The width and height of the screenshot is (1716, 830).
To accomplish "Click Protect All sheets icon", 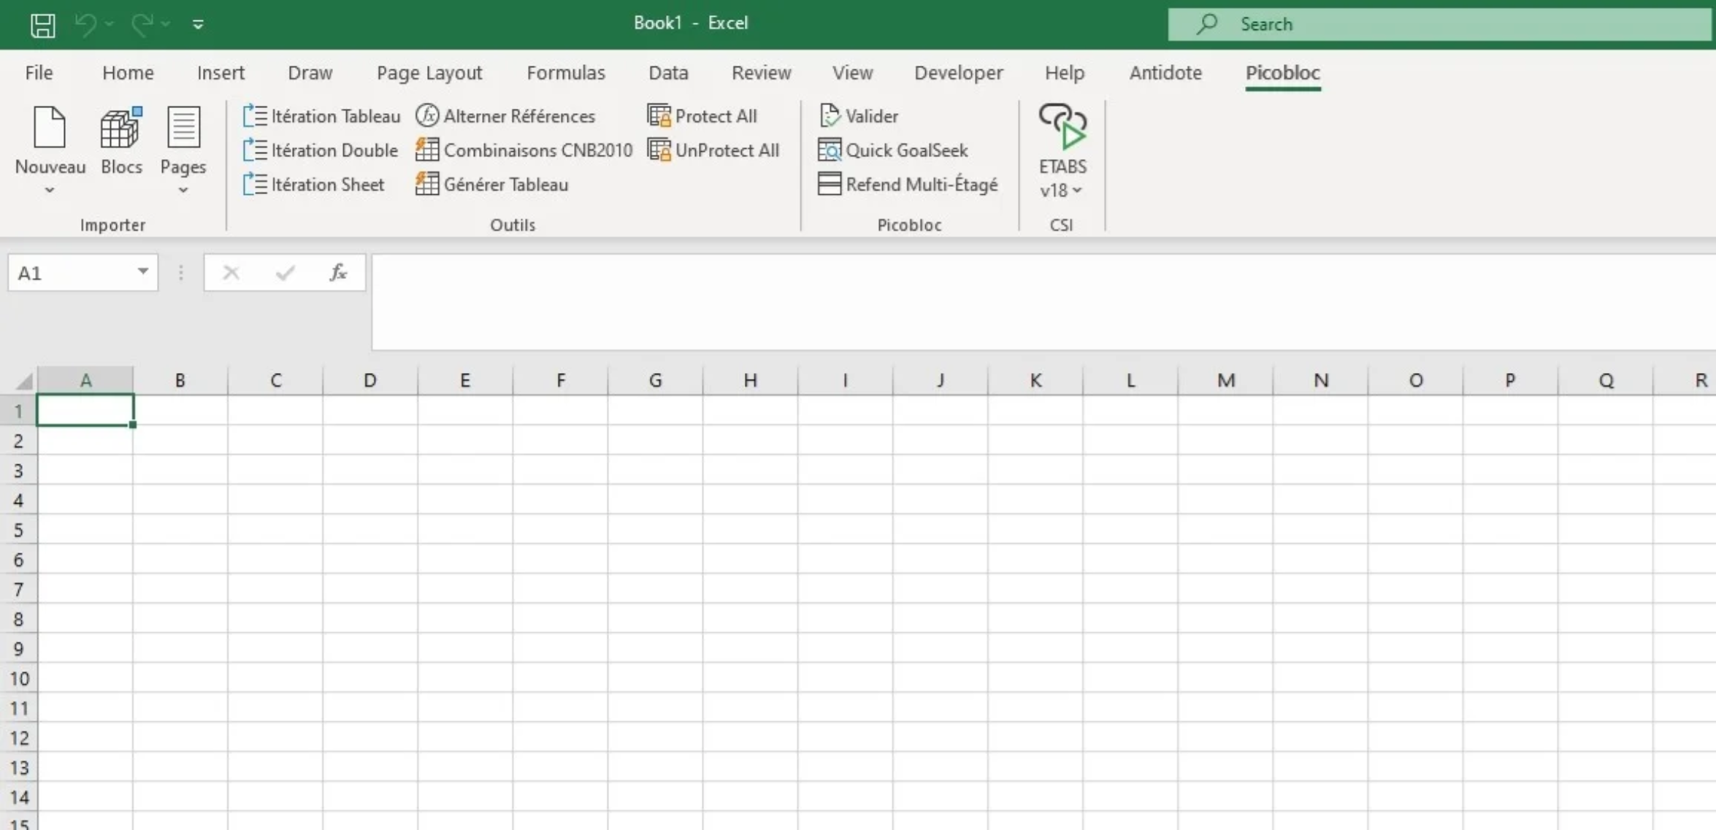I will (659, 115).
